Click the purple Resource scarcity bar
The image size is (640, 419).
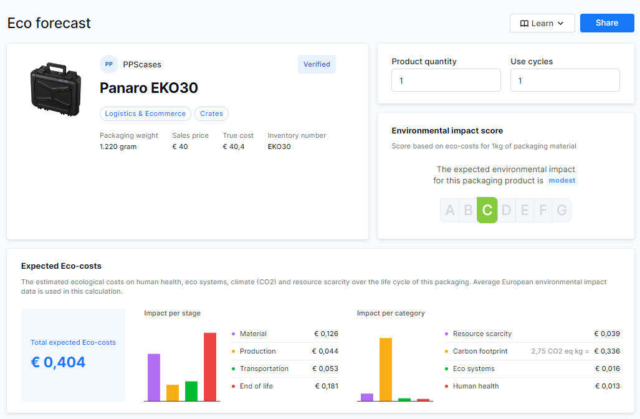coord(367,397)
